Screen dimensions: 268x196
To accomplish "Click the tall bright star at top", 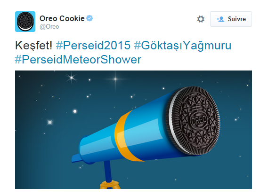I will point(115,79).
